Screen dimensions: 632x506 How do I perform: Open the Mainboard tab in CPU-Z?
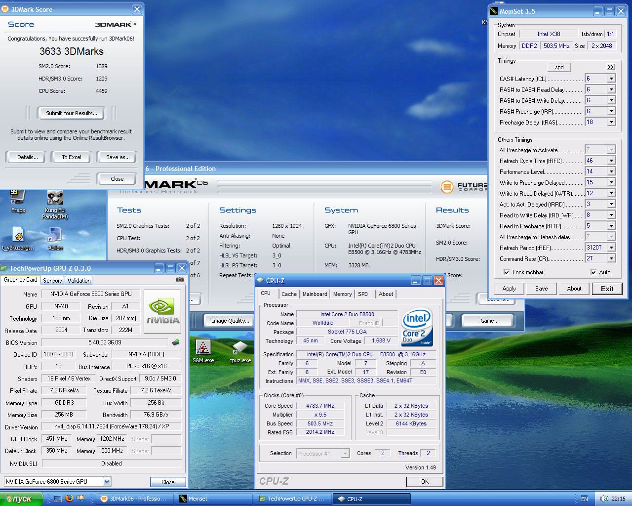tap(315, 294)
